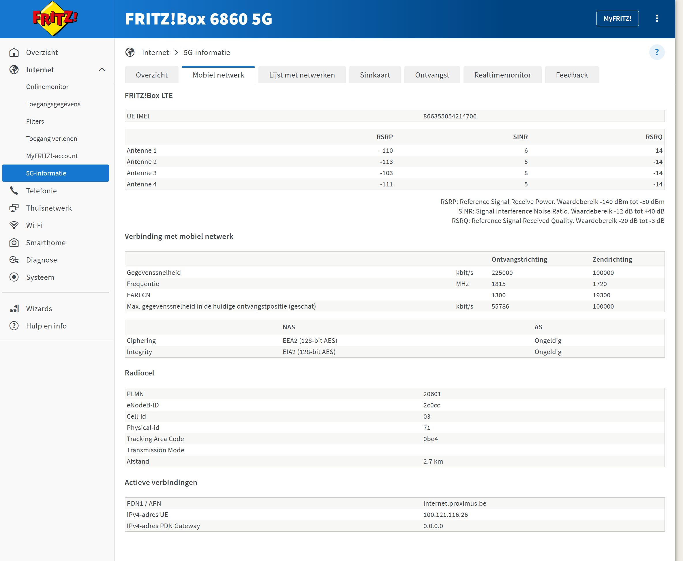The image size is (683, 561).
Task: Click the Antenne 3 RSRP value -103
Action: coord(386,173)
